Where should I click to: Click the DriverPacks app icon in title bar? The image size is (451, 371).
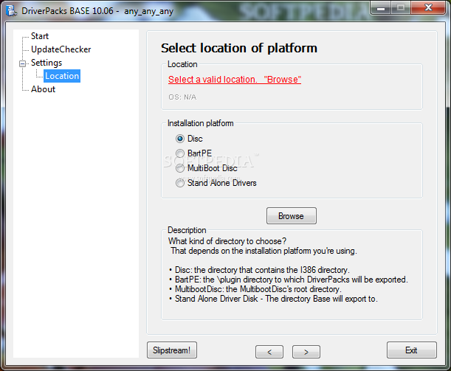click(x=12, y=11)
